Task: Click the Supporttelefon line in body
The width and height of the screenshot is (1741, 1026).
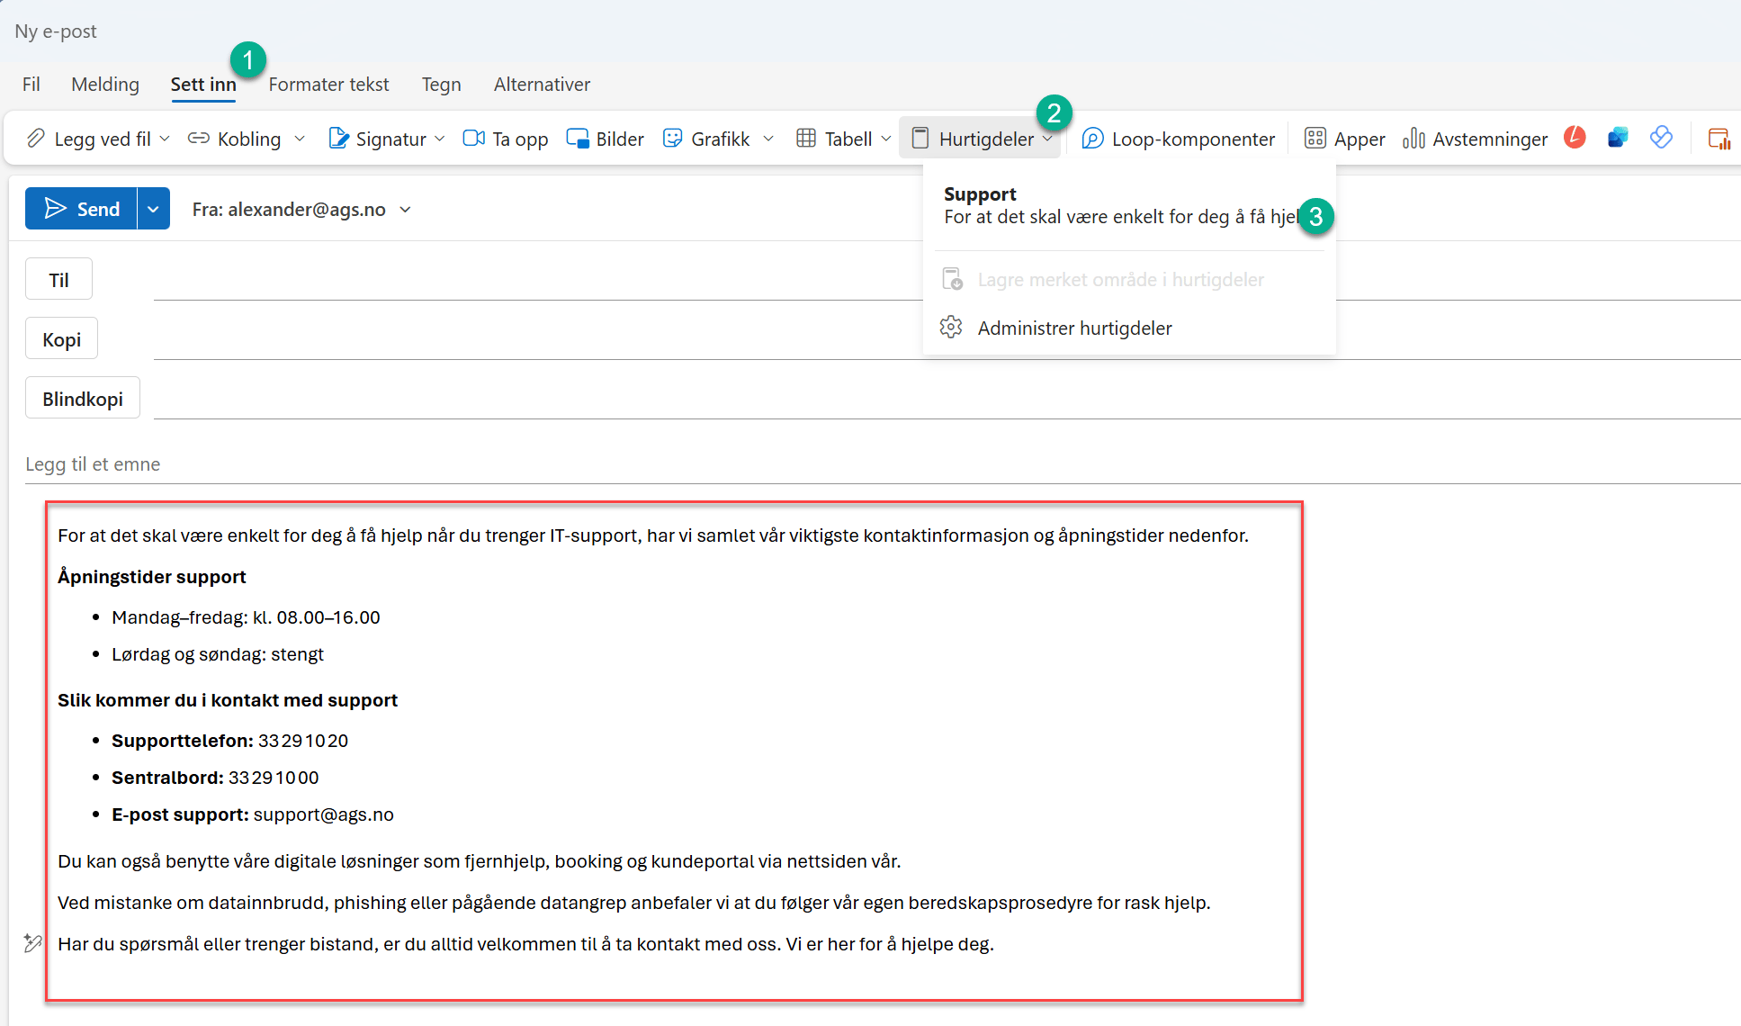Action: (229, 741)
